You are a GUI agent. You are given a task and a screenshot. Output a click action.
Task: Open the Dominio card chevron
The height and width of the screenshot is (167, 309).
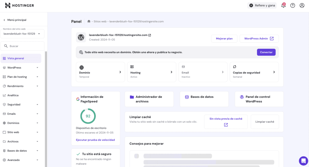[x=120, y=72]
